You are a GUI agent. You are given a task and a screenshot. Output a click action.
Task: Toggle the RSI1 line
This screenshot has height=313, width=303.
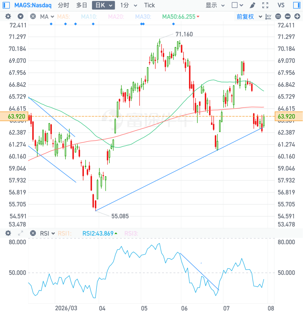tap(65, 233)
